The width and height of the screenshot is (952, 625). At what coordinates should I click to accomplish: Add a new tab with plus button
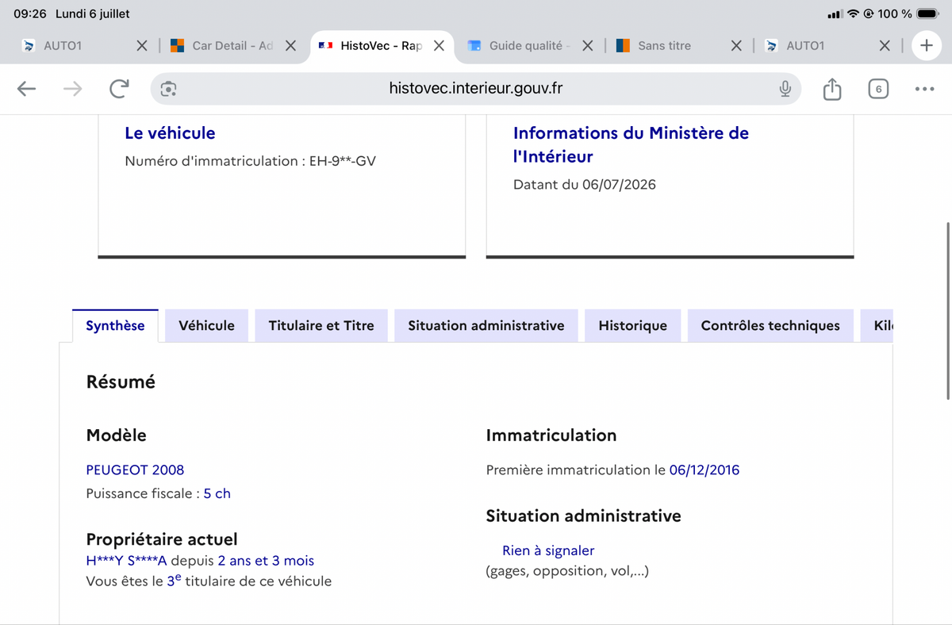point(926,46)
